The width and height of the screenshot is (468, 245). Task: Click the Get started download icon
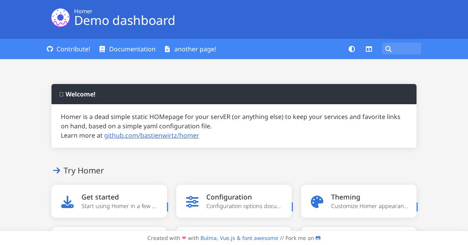[67, 202]
